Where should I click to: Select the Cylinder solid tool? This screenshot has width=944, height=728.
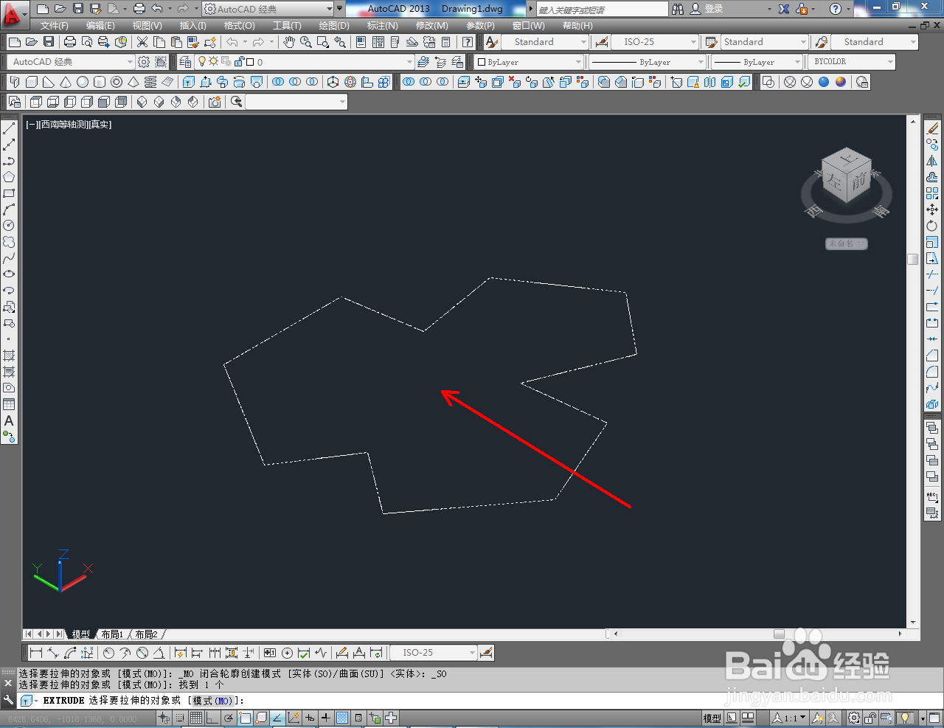click(x=100, y=82)
